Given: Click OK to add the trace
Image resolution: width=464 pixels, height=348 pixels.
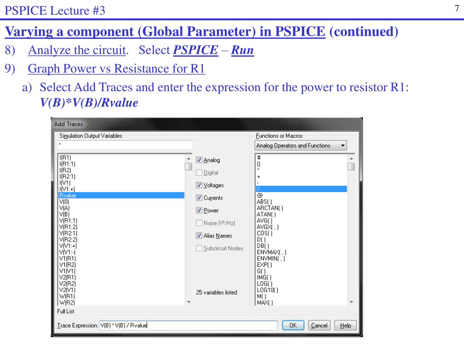Looking at the screenshot, I should [293, 325].
